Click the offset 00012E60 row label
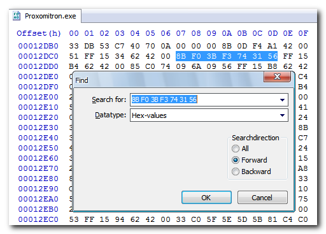 click(x=38, y=158)
